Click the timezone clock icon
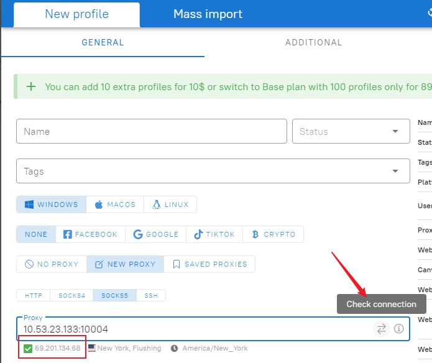 175,348
